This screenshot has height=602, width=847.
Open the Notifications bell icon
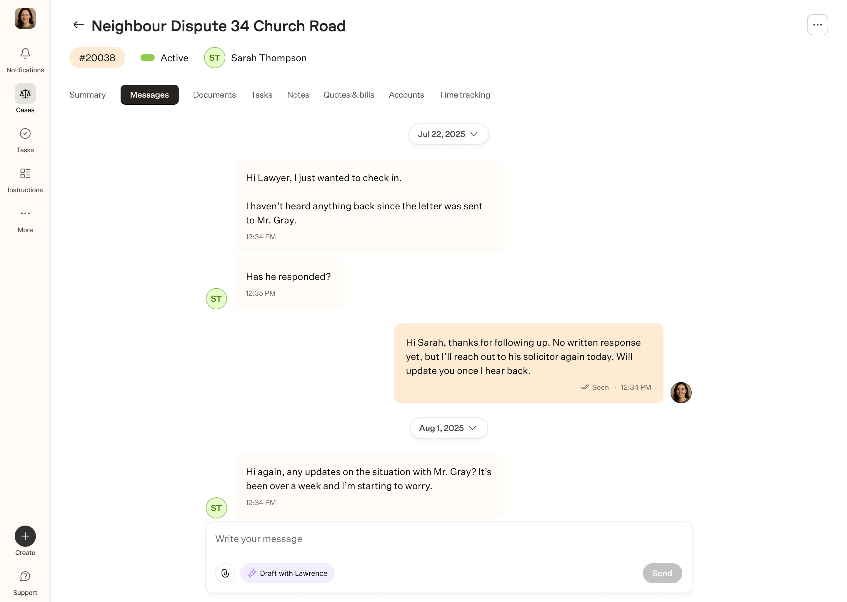point(25,54)
